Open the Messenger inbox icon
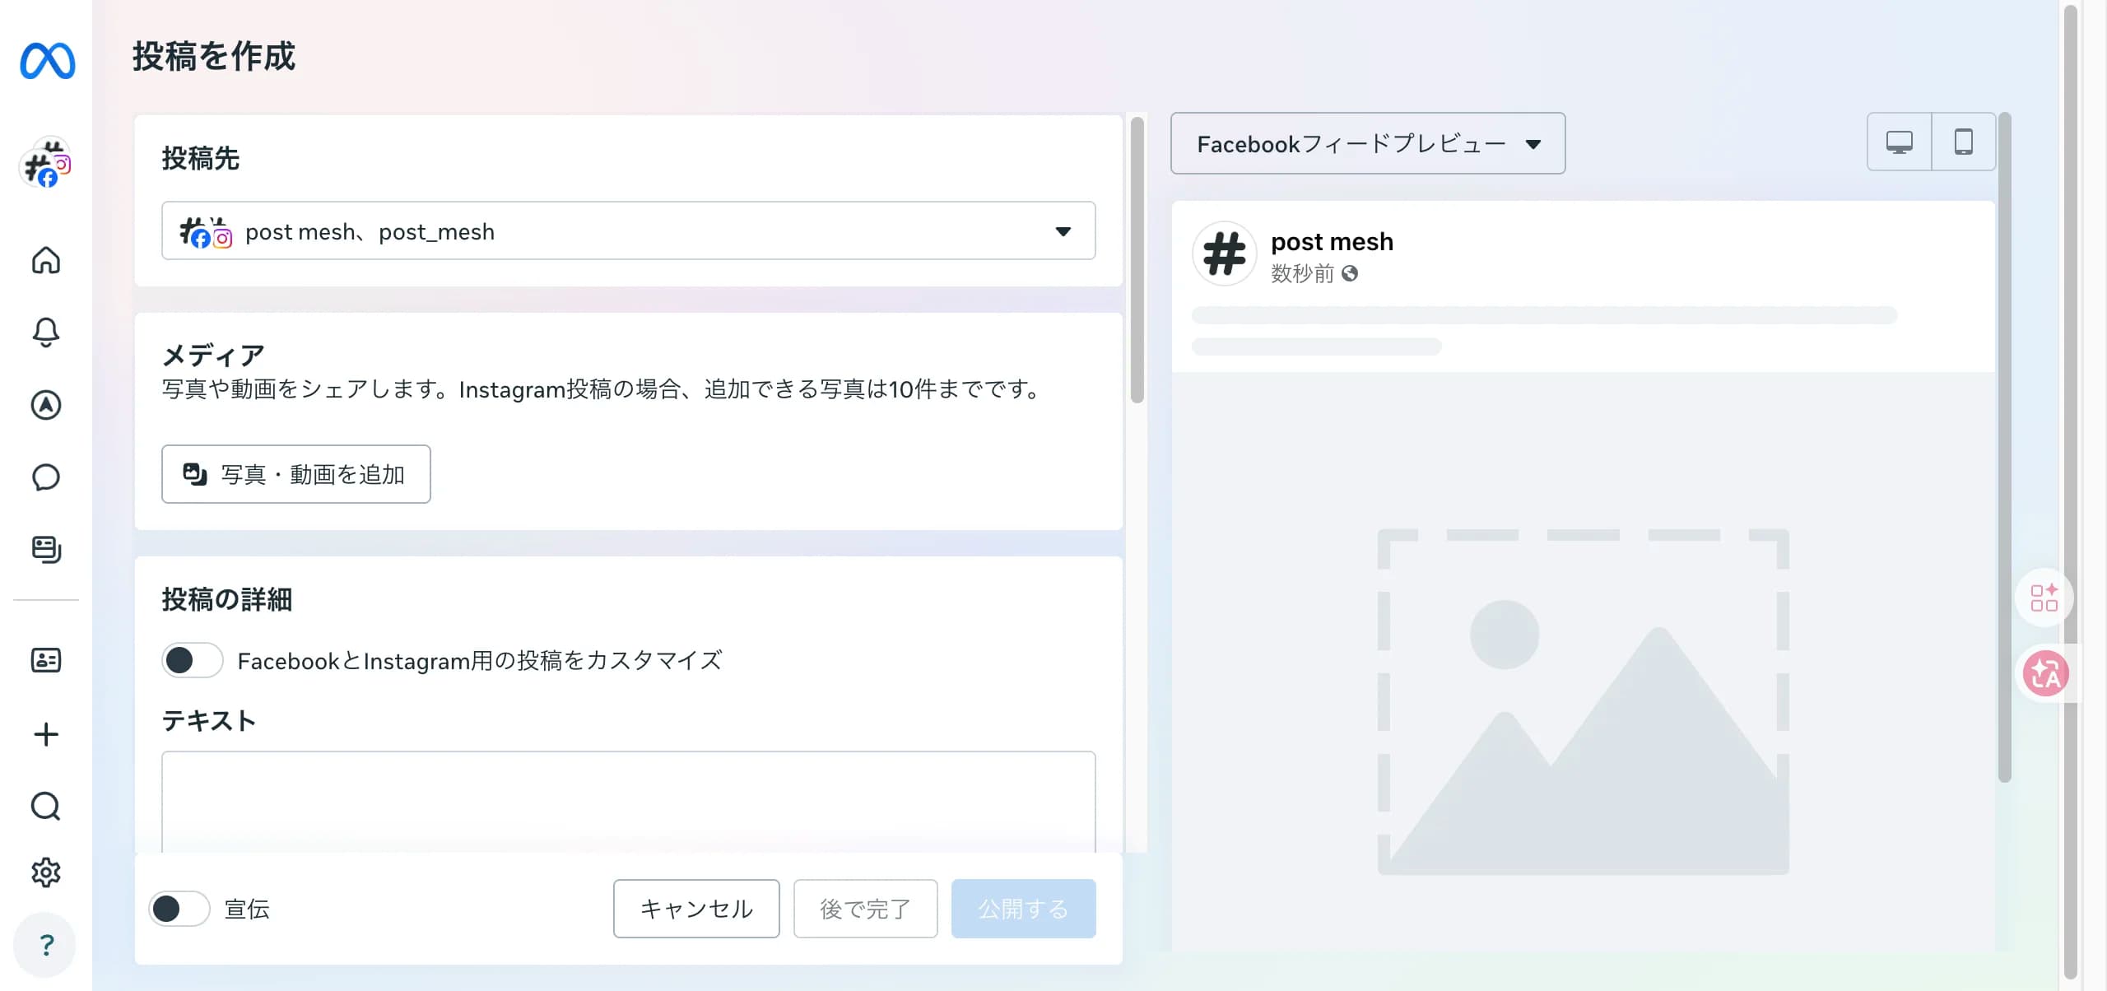This screenshot has width=2107, height=991. 46,477
